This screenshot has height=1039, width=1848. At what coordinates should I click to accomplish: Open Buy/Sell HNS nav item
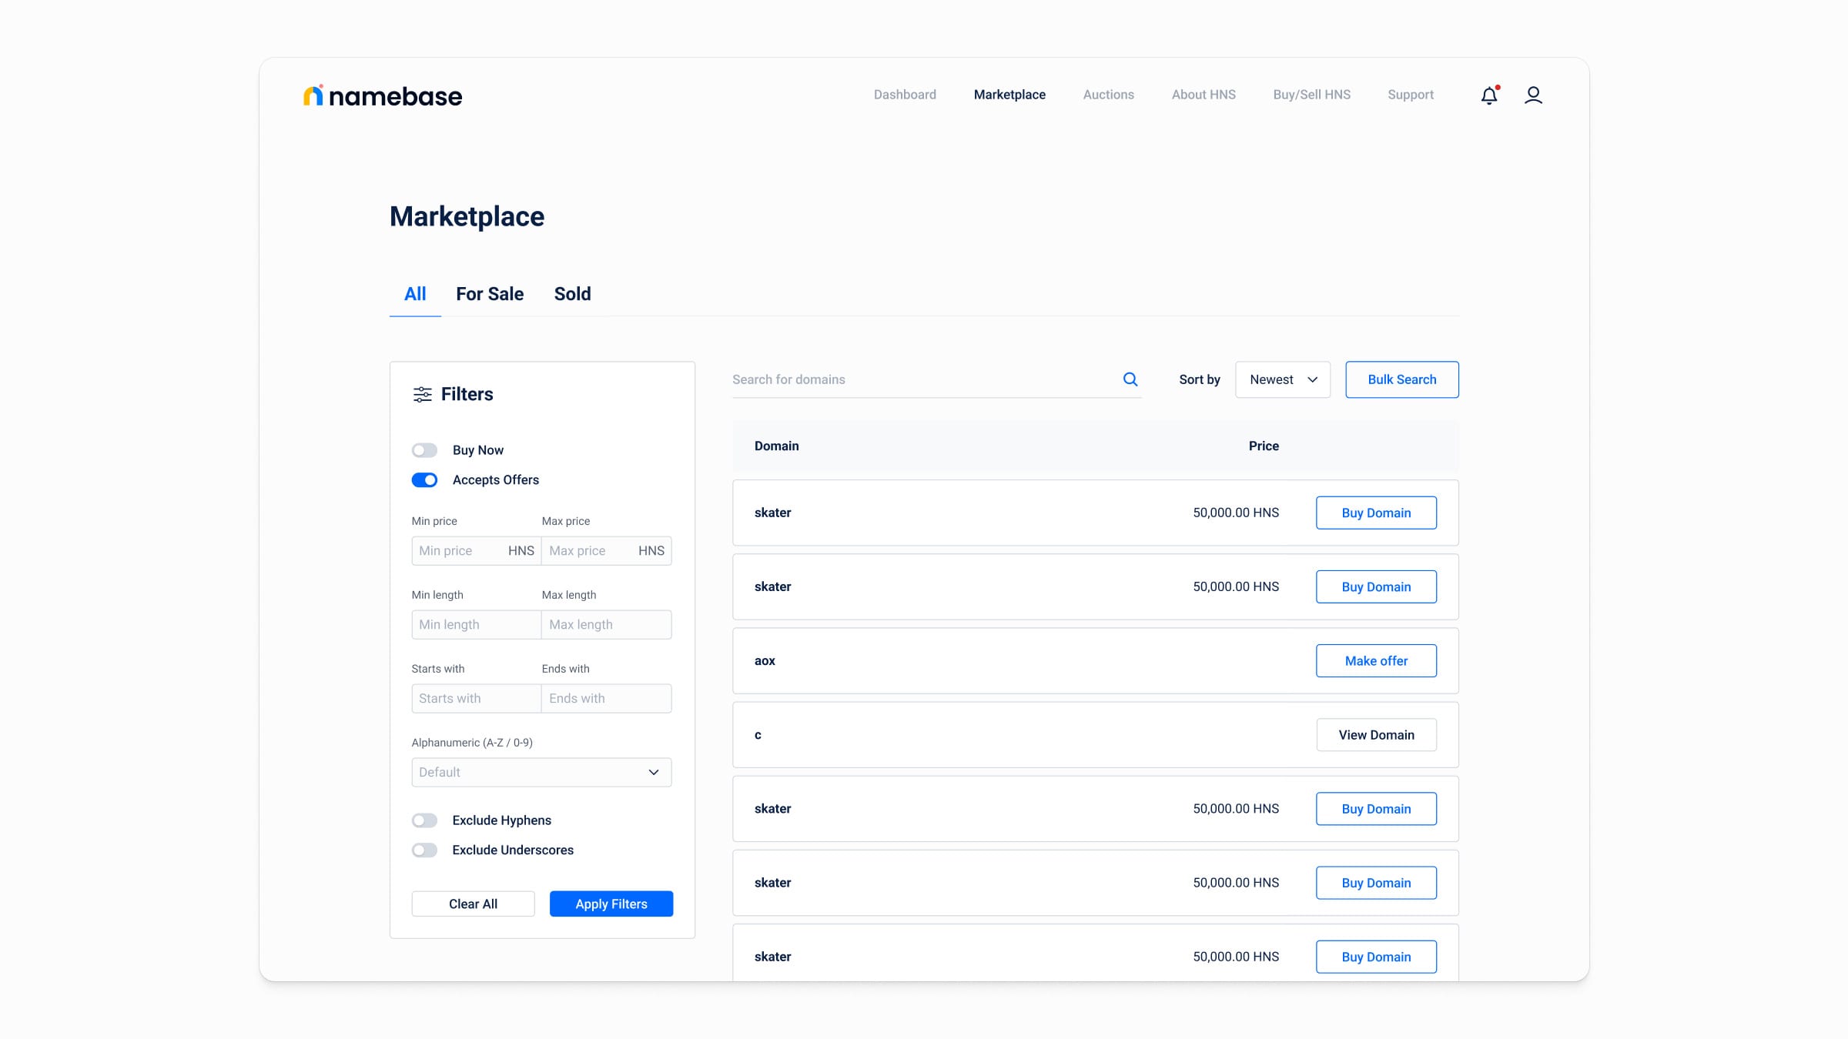pyautogui.click(x=1311, y=95)
